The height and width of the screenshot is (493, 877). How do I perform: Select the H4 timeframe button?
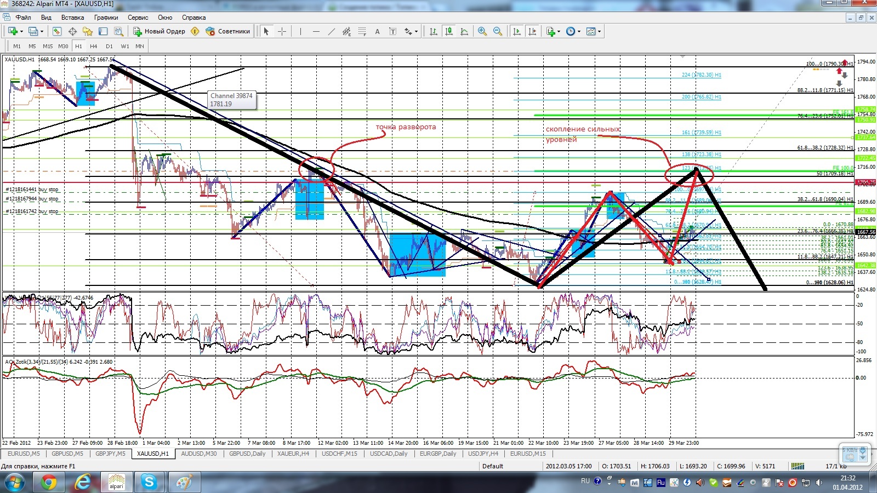click(94, 46)
